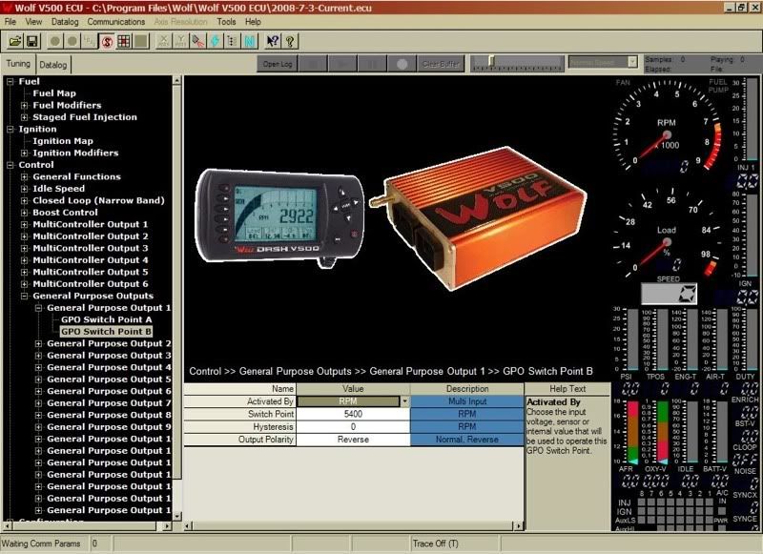Expand the Fuel Modifiers node
The height and width of the screenshot is (554, 763).
[x=24, y=106]
